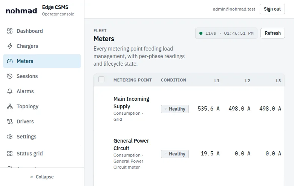Open Settings from the sidebar
The height and width of the screenshot is (186, 294).
pyautogui.click(x=42, y=137)
